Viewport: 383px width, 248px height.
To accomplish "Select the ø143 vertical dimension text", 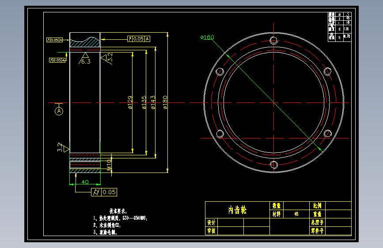I will click(153, 102).
